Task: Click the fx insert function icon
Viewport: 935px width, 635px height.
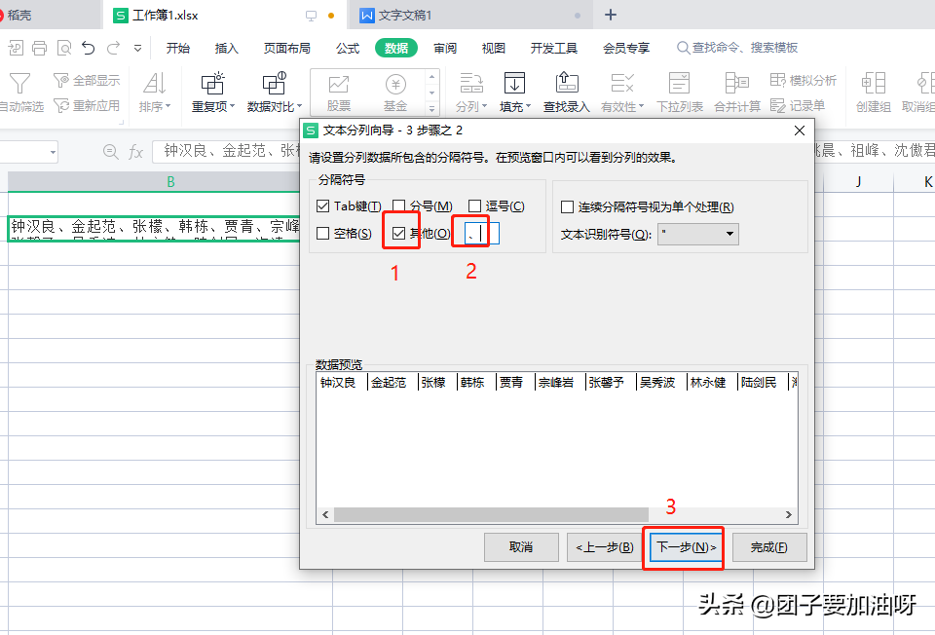Action: click(136, 152)
